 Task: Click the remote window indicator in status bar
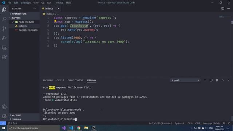coord(3,123)
